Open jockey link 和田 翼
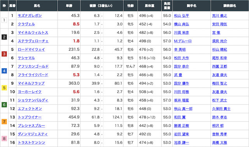 click(180, 118)
